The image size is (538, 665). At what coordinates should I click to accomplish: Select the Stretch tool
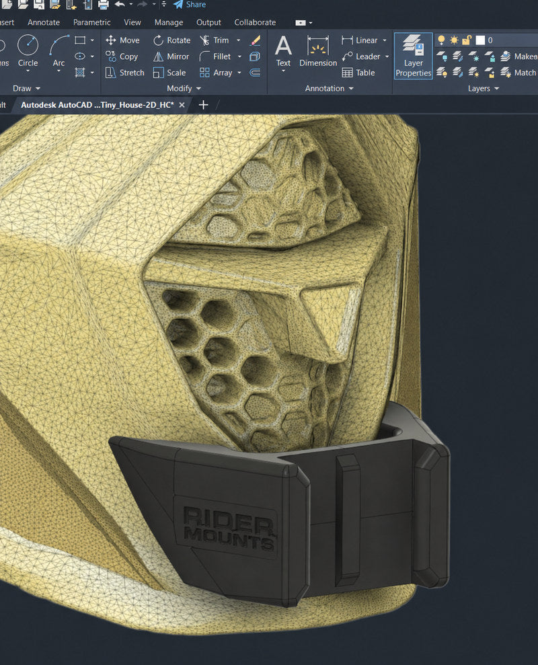(x=124, y=73)
